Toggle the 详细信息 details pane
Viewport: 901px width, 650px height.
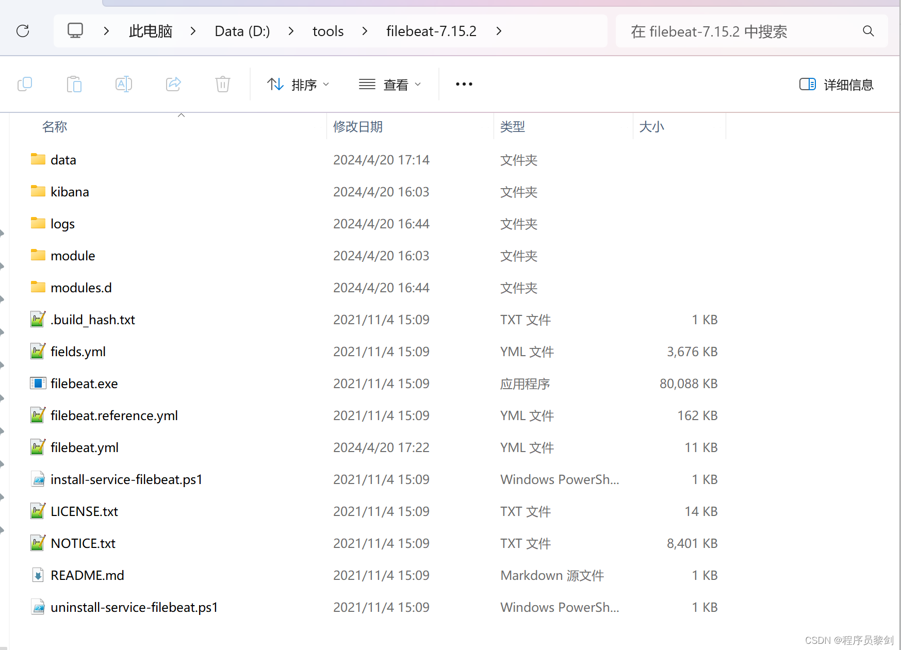pyautogui.click(x=836, y=84)
